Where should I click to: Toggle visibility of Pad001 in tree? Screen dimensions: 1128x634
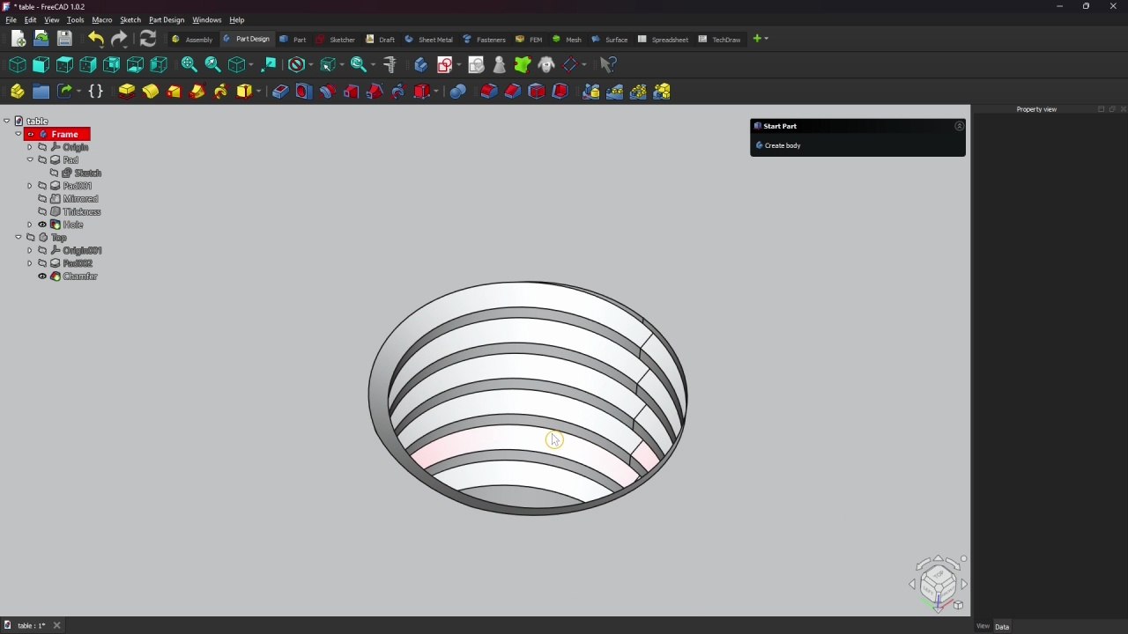(42, 186)
